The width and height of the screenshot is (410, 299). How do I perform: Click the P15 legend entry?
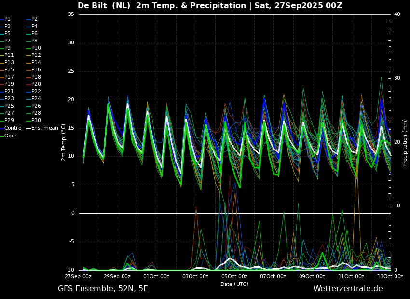[7, 70]
